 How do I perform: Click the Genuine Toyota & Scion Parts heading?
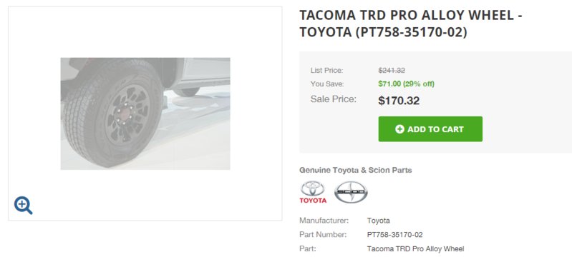pos(355,170)
